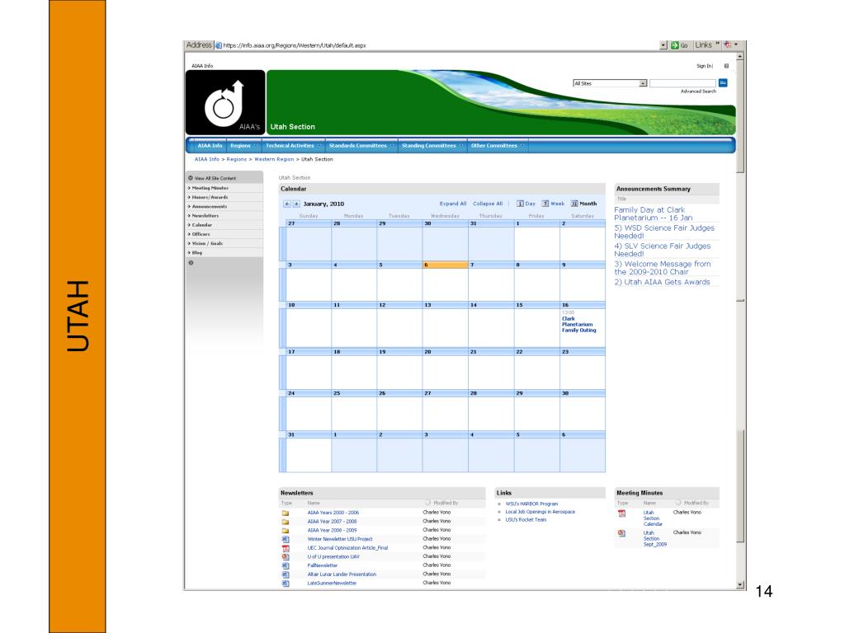Viewport: 845px width, 633px height.
Task: Click PDF icon for Utah Section Calendar
Action: coord(621,513)
